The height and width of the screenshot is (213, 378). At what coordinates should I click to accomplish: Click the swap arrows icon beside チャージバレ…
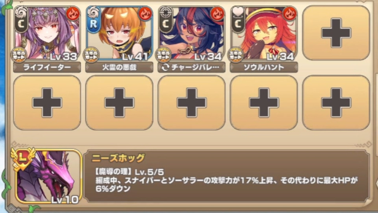click(165, 67)
